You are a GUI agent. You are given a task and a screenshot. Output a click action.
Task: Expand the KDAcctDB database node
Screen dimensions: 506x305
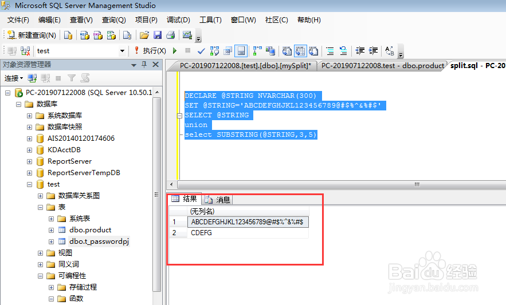pos(29,150)
